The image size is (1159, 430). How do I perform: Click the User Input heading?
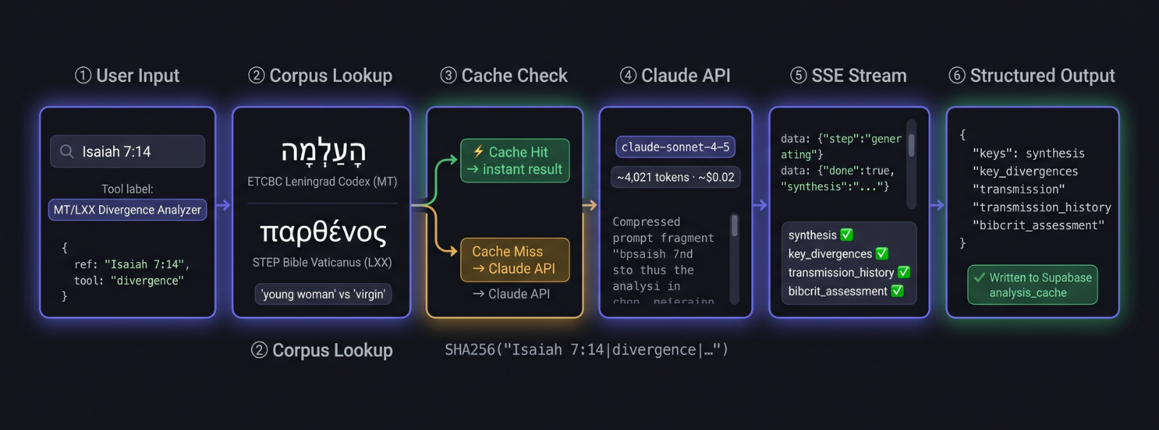[x=127, y=75]
